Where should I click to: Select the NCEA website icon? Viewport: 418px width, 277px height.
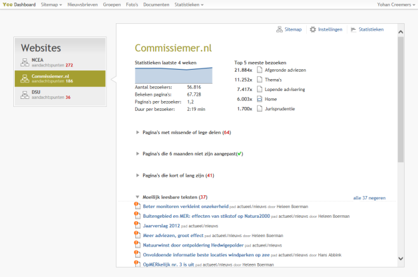pyautogui.click(x=25, y=62)
